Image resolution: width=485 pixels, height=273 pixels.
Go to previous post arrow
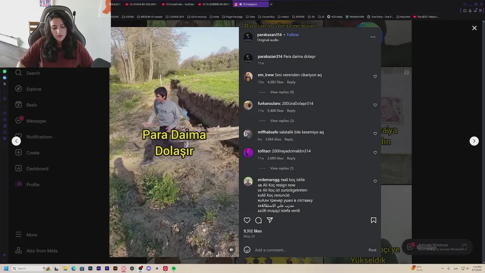point(16,141)
